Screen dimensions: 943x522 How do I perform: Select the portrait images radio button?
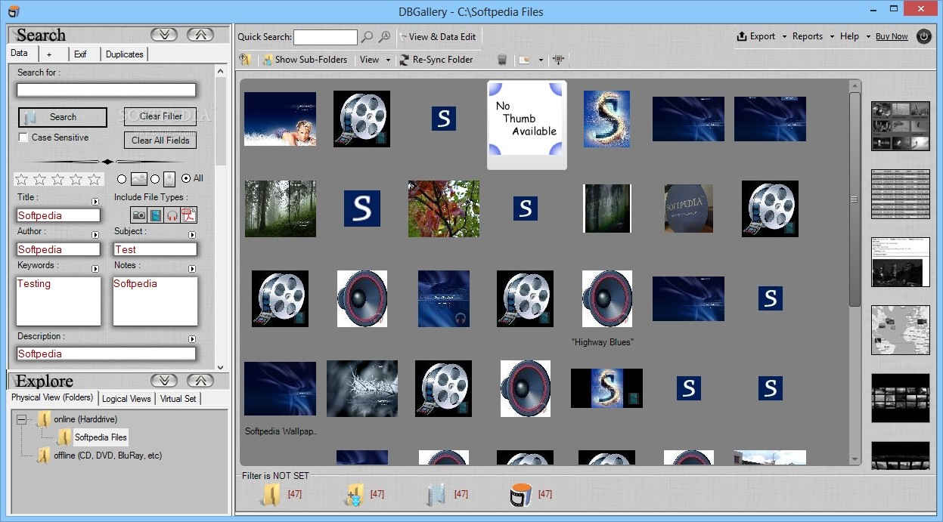(x=155, y=179)
